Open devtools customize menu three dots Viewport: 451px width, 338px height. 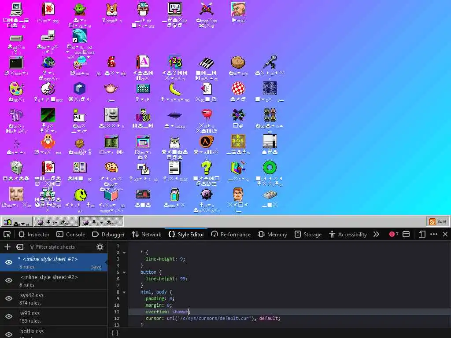pyautogui.click(x=434, y=235)
